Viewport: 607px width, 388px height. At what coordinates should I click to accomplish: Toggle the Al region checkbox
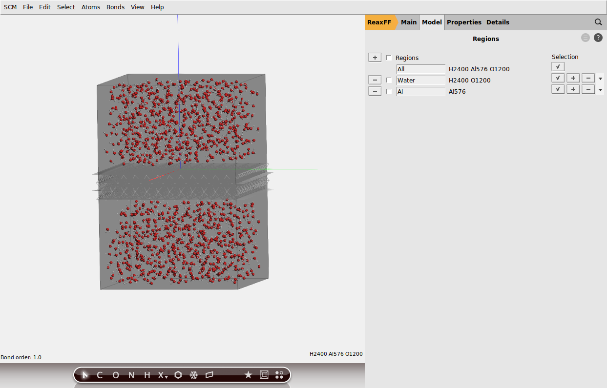click(x=389, y=91)
